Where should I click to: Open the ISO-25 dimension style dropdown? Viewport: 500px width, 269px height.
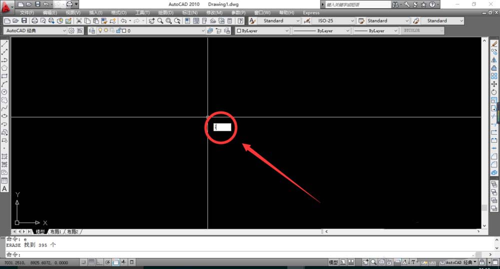(352, 20)
